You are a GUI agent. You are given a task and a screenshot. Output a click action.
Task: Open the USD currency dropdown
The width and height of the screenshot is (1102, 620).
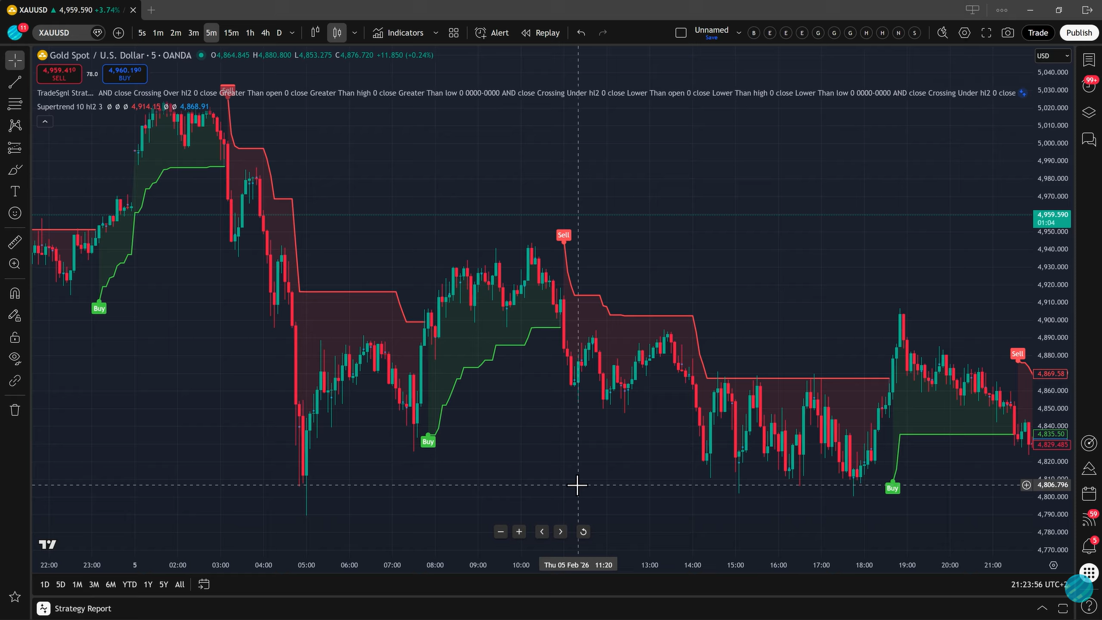1053,56
